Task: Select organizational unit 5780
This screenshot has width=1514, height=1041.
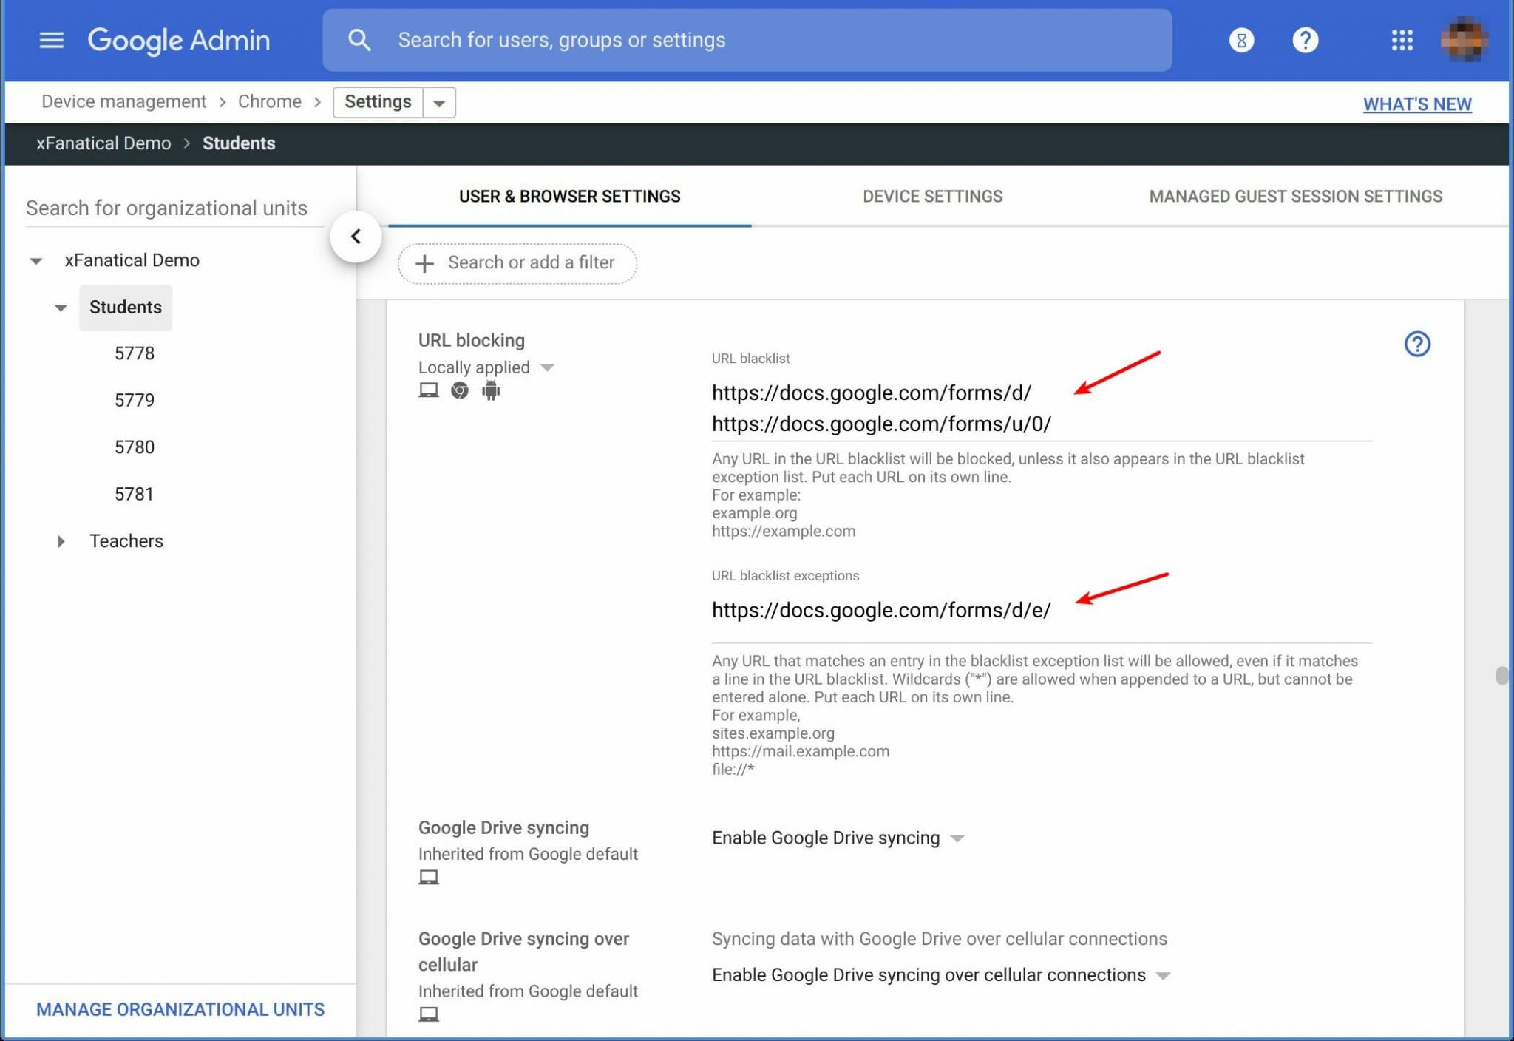Action: (x=135, y=447)
